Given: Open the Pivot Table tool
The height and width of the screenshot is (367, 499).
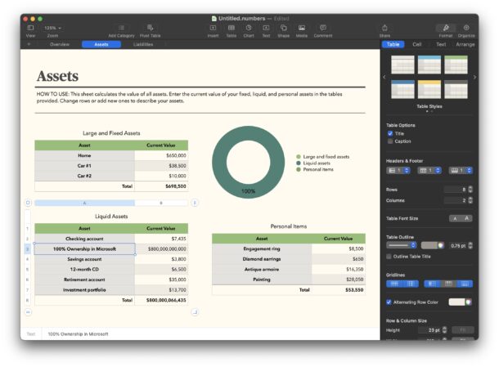Looking at the screenshot, I should click(x=150, y=28).
